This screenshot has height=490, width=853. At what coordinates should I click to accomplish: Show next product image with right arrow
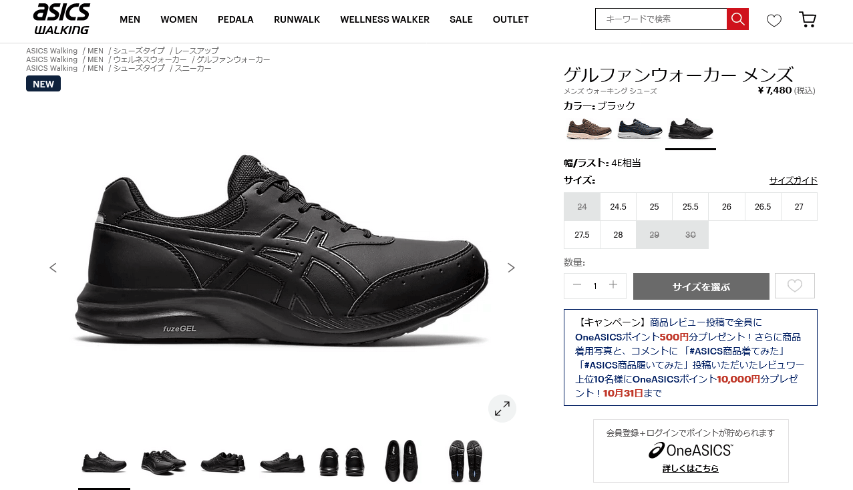coord(511,268)
